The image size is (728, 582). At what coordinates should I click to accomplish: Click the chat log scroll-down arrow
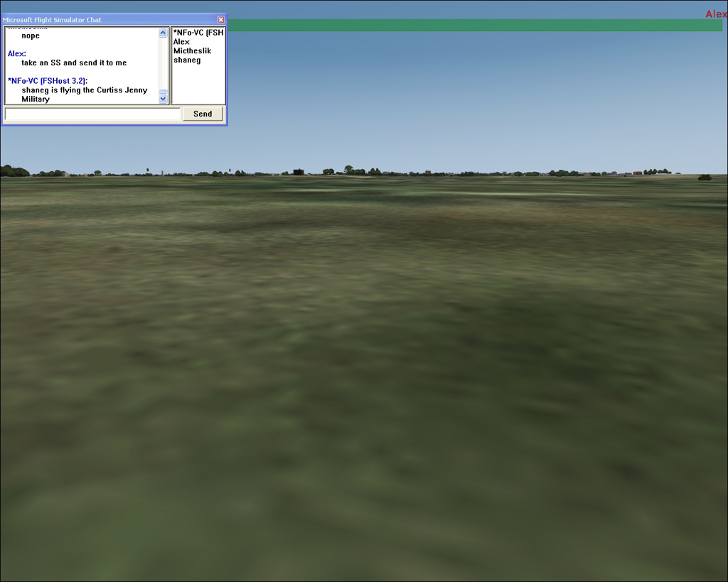(x=163, y=98)
